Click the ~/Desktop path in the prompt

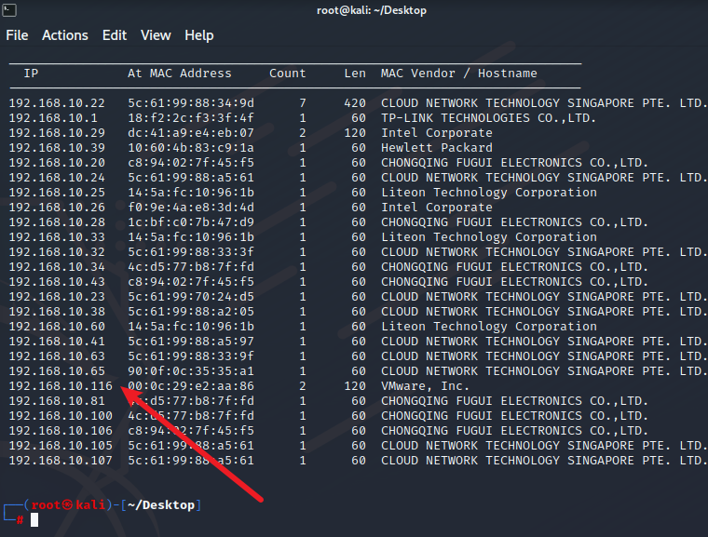[161, 505]
